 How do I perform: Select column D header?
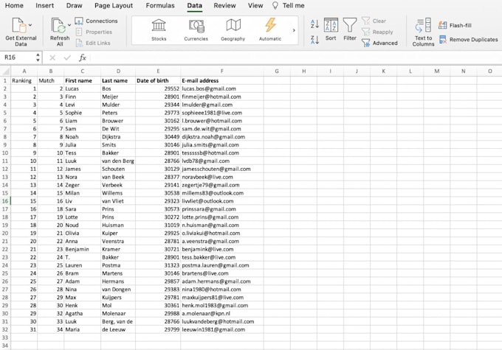pos(118,71)
